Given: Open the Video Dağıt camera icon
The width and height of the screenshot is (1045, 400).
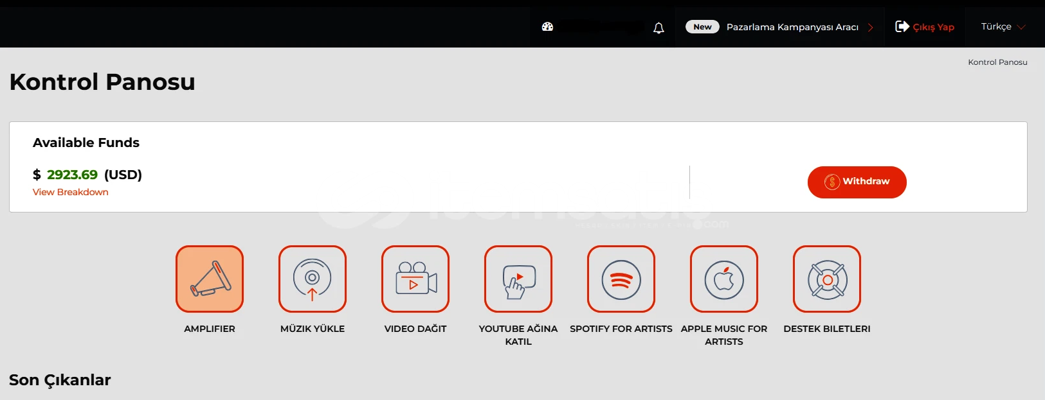Looking at the screenshot, I should [x=415, y=279].
